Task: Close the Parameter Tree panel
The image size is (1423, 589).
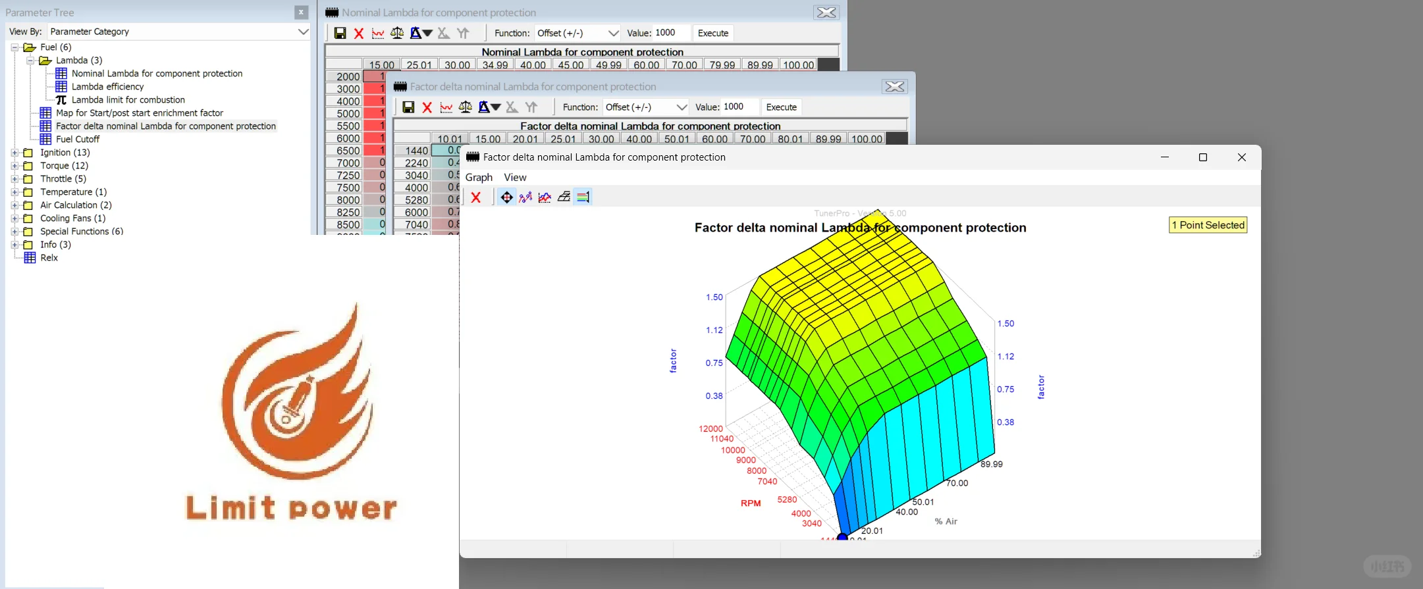Action: coord(301,13)
